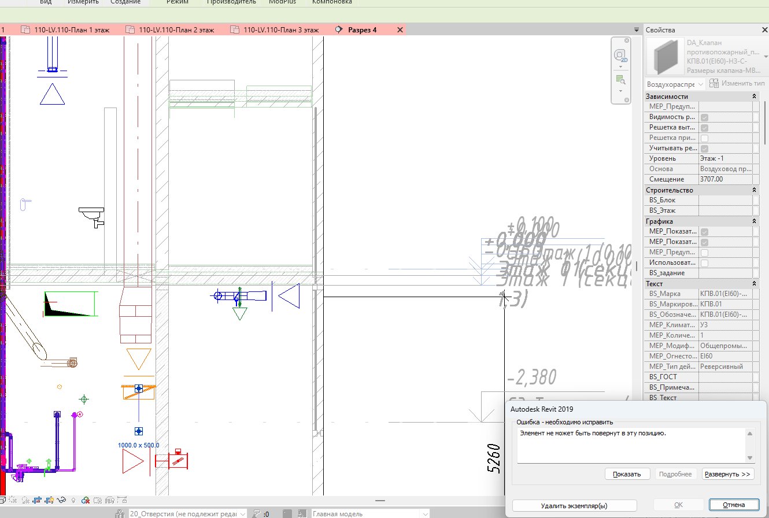
Task: Click the Отмена button in error dialog
Action: pyautogui.click(x=734, y=505)
